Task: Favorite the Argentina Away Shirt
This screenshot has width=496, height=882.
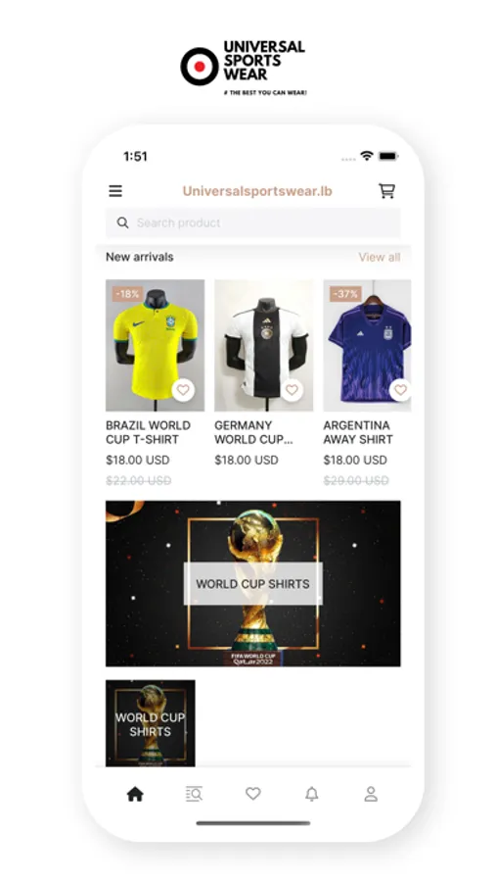Action: tap(400, 389)
